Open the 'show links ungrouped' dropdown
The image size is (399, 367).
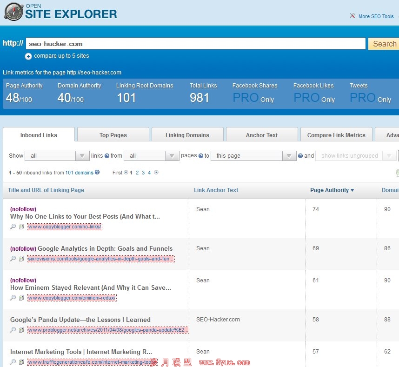(x=356, y=156)
